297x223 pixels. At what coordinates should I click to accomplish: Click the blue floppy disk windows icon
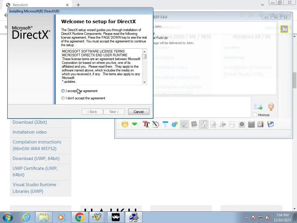(271, 124)
